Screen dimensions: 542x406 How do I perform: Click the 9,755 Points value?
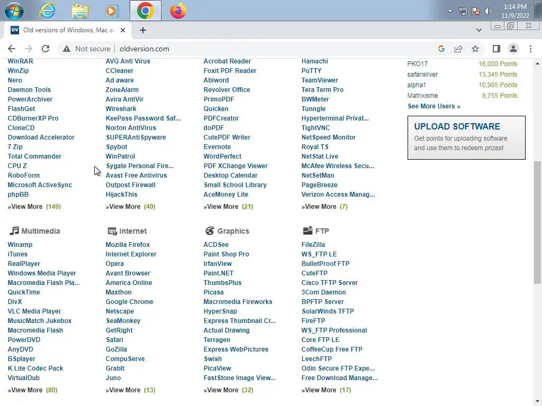pyautogui.click(x=500, y=95)
